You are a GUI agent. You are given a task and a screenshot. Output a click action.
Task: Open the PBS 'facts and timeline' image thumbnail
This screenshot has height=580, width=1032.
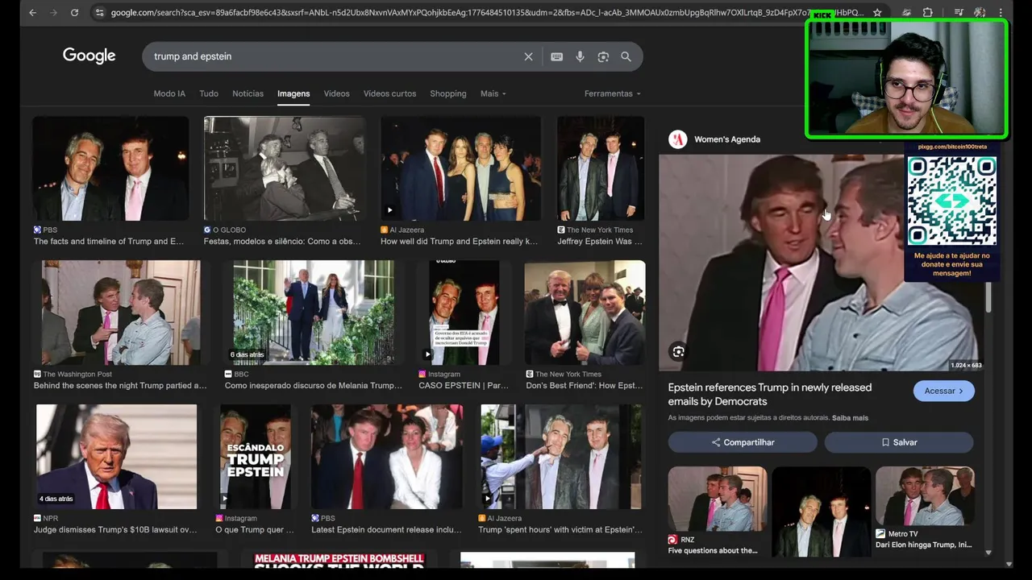[110, 168]
